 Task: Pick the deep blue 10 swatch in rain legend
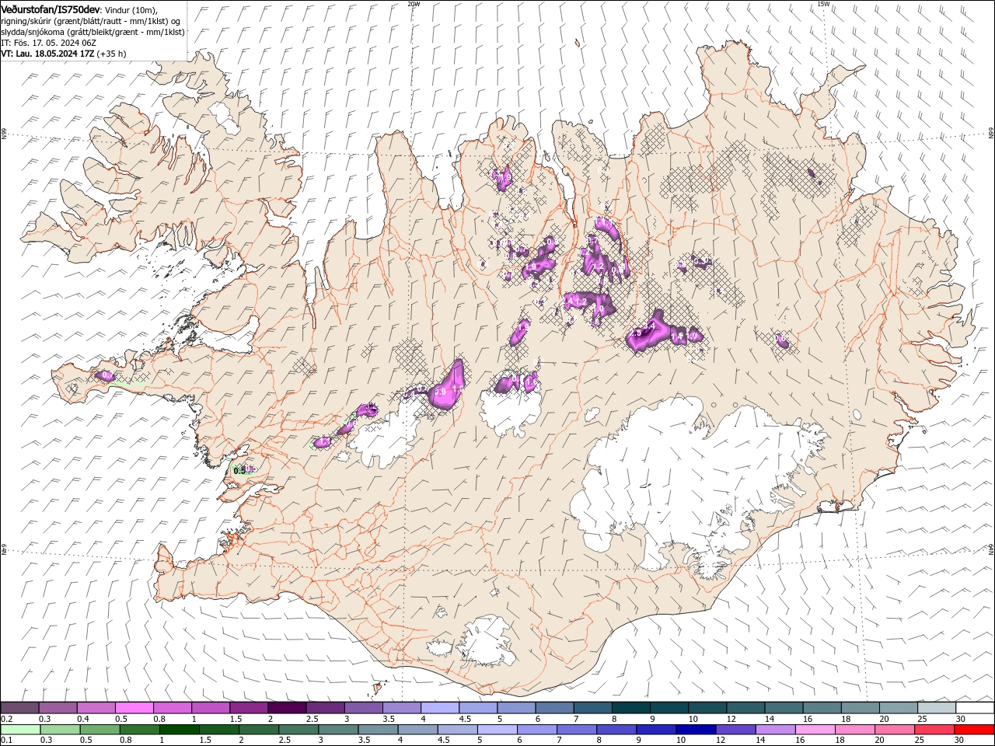tap(696, 730)
